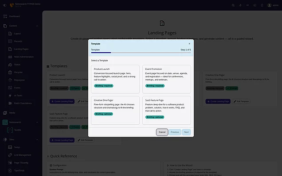The image size is (282, 176).
Task: Collapse the Sites menu group chevron
Action: click(37, 140)
